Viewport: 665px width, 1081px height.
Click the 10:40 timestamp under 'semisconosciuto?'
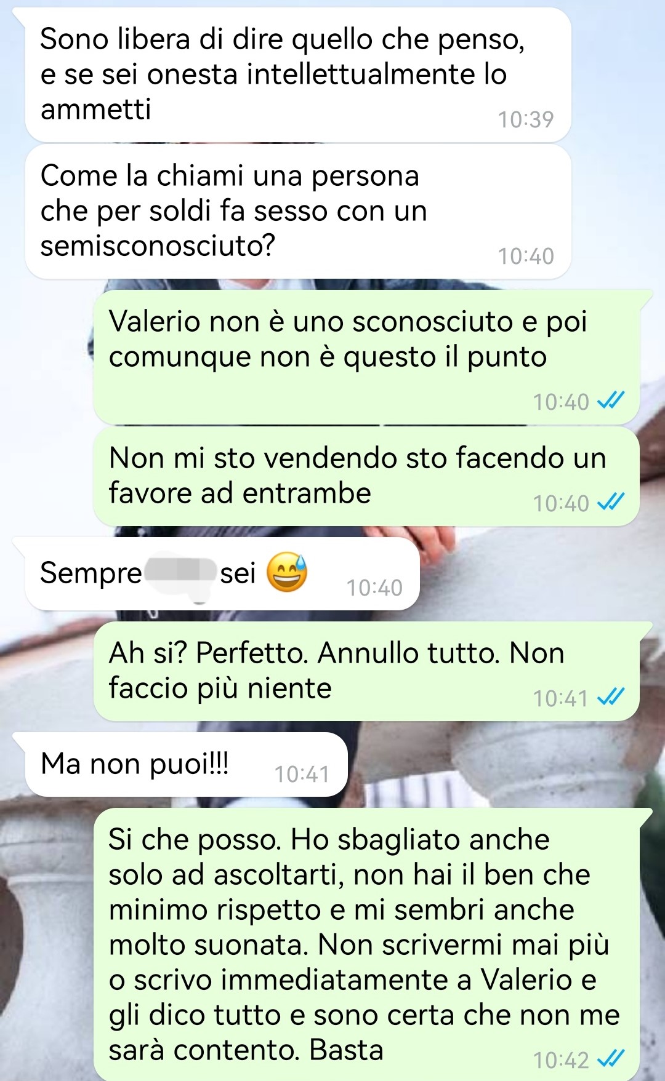click(x=526, y=256)
